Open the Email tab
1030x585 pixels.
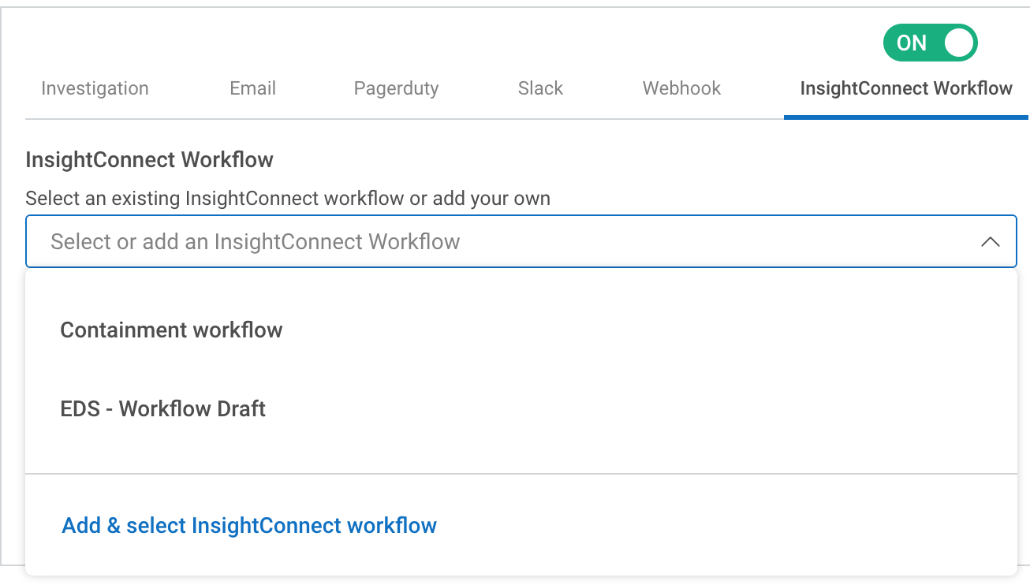[252, 88]
